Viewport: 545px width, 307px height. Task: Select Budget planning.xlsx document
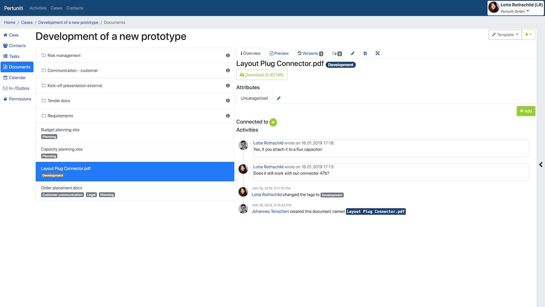click(135, 133)
